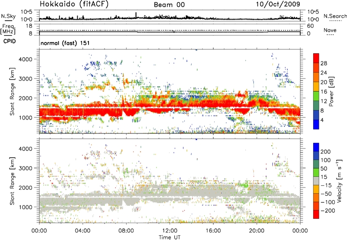Click the blue top of Velocity colorbar

pos(316,147)
